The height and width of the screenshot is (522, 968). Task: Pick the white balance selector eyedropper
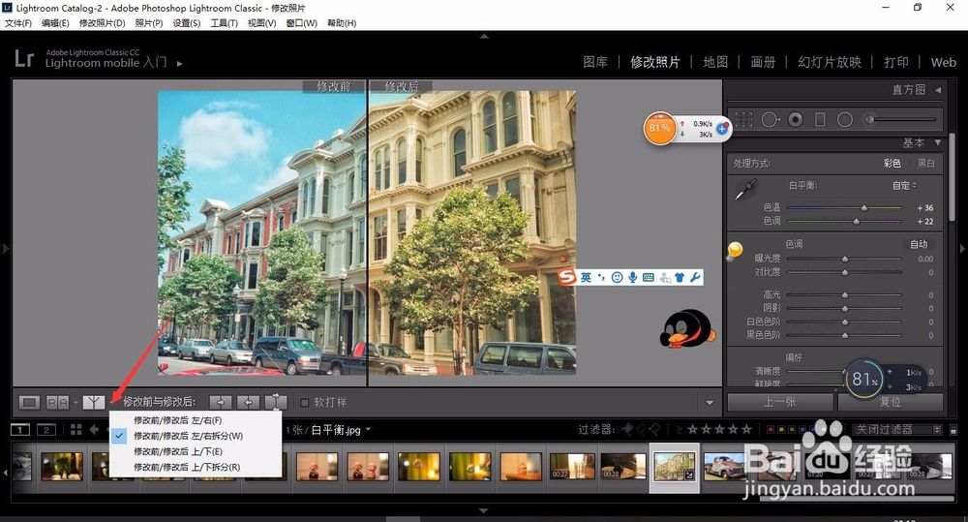pos(745,190)
